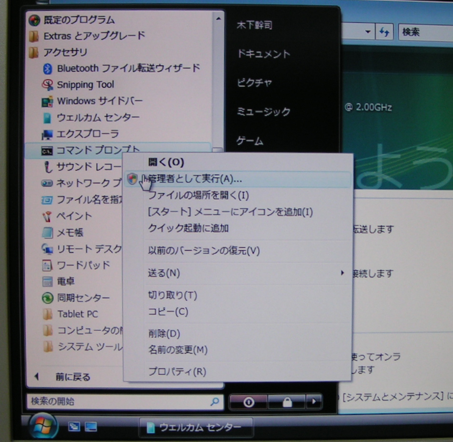Click the アクセサリ folder icon
This screenshot has width=453, height=442.
coord(34,52)
